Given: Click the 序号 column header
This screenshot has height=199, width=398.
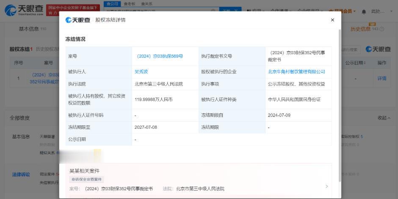Looking at the screenshot, I should [18, 63].
